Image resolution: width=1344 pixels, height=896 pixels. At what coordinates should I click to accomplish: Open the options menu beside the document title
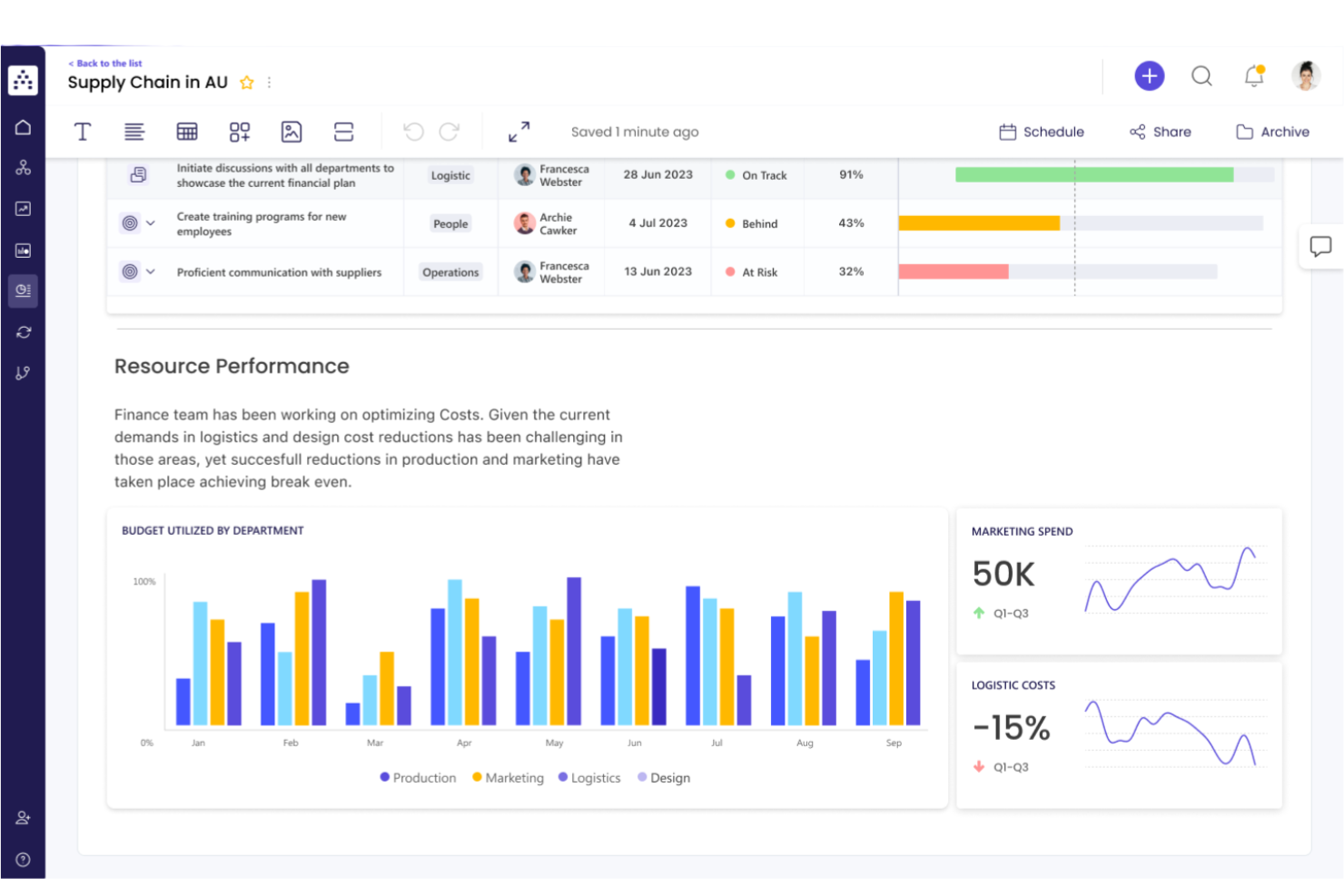point(269,82)
